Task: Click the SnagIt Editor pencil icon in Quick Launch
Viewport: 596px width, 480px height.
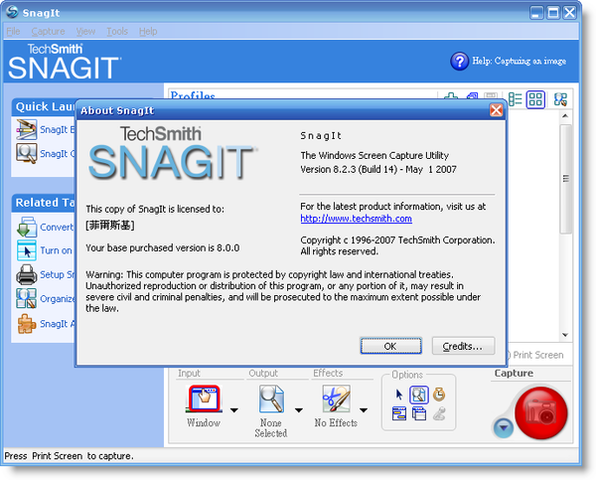Action: pos(26,130)
